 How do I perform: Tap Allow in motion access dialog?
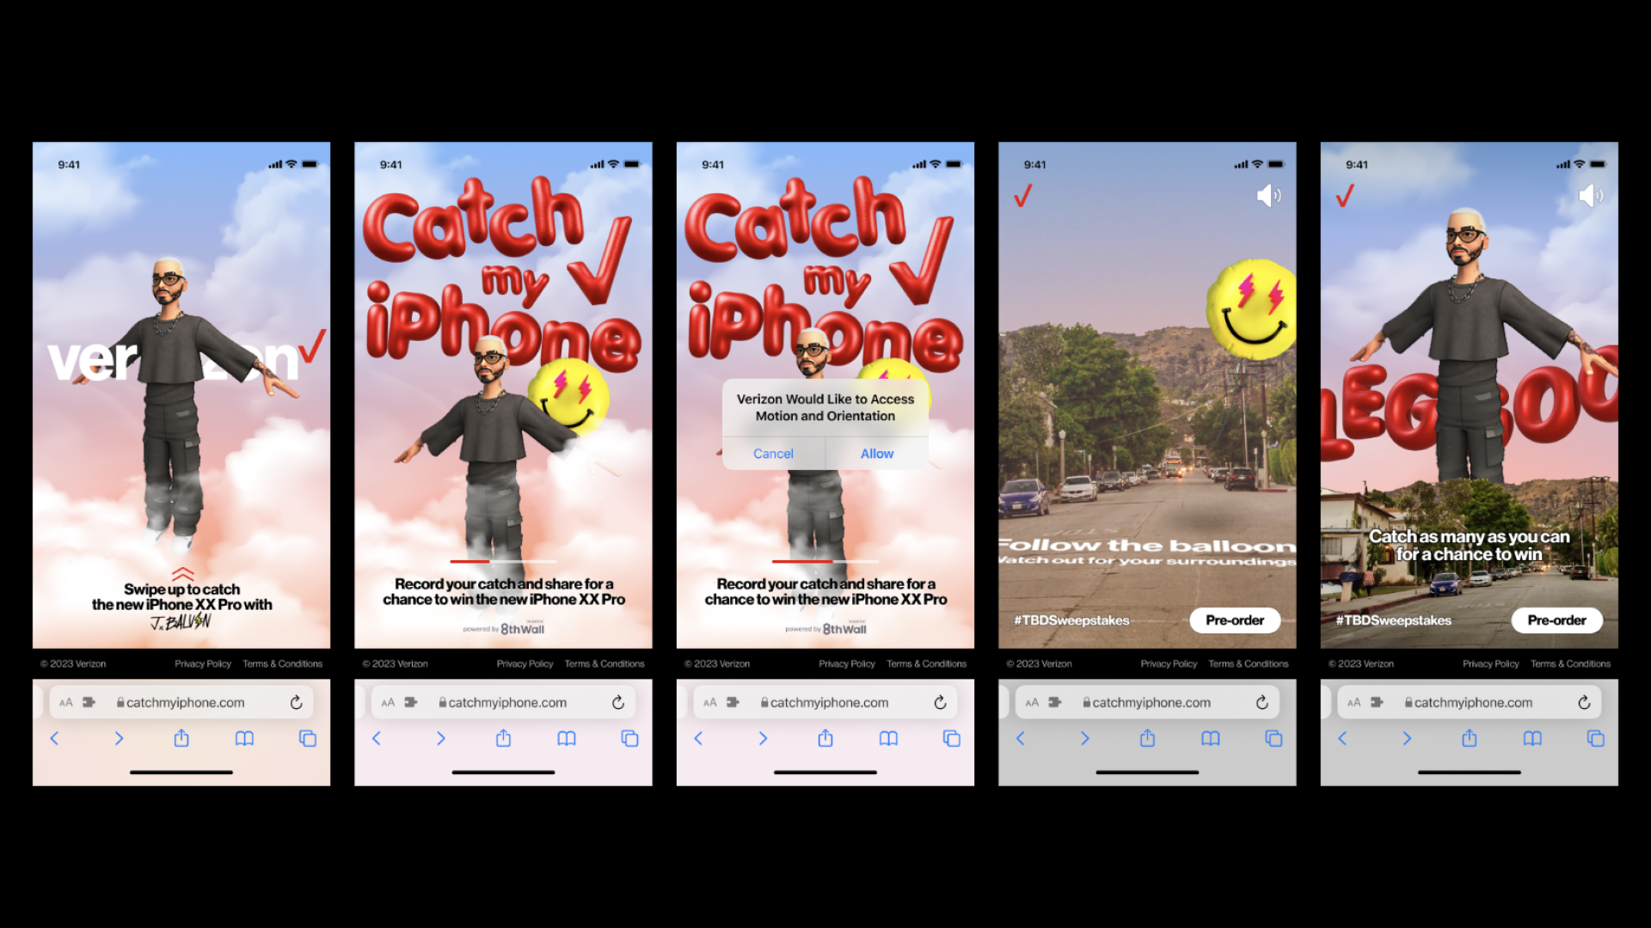877,454
